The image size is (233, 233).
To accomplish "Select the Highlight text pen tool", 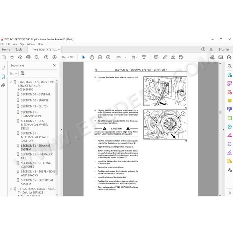I will [164, 57].
